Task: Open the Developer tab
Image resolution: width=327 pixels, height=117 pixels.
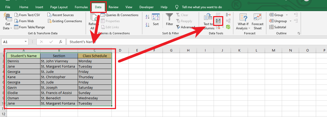Action: pyautogui.click(x=146, y=7)
